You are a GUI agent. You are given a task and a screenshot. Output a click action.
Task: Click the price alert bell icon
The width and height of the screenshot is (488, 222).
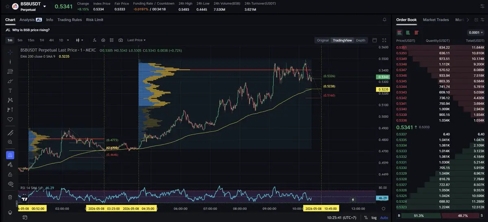click(x=385, y=19)
